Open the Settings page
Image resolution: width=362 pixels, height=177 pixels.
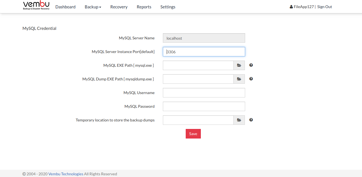[x=168, y=7]
